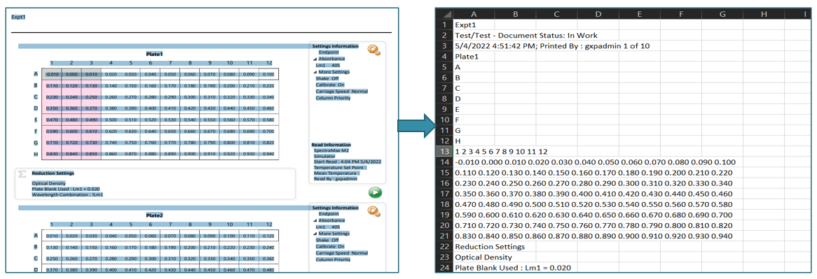Click the Expt1 experiment title in the document
Image resolution: width=817 pixels, height=279 pixels.
[x=18, y=17]
